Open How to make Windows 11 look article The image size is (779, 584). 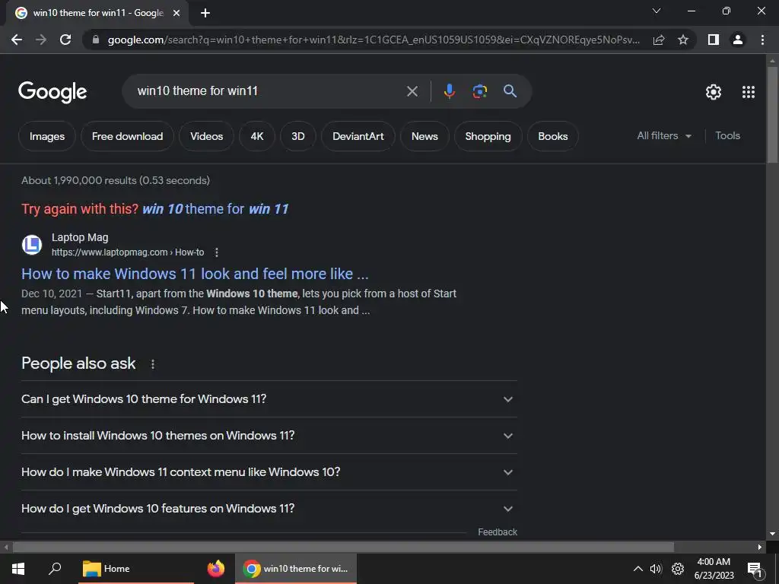pyautogui.click(x=195, y=274)
